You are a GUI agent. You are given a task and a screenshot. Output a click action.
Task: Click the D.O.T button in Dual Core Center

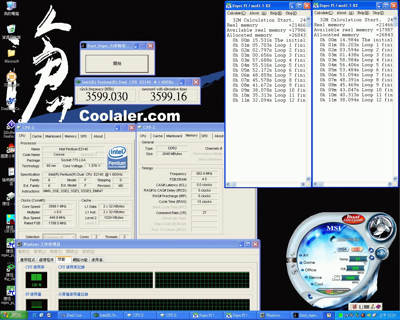tap(381, 253)
